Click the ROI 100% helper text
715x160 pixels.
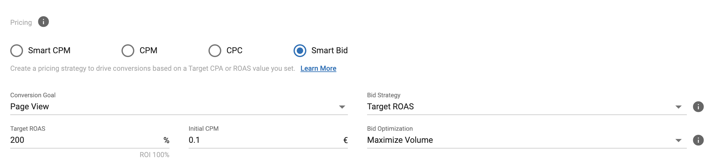[154, 155]
